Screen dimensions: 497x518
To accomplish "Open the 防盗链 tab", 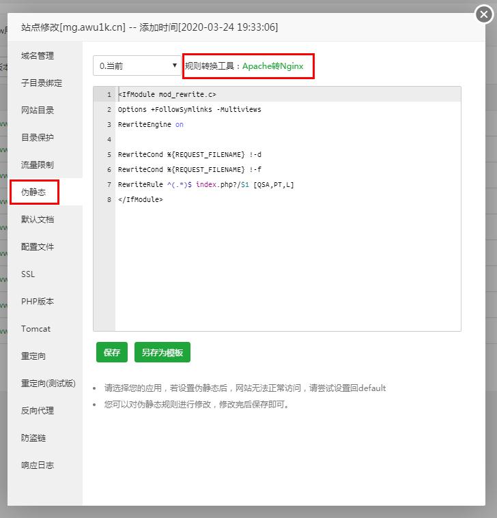I will [x=33, y=438].
